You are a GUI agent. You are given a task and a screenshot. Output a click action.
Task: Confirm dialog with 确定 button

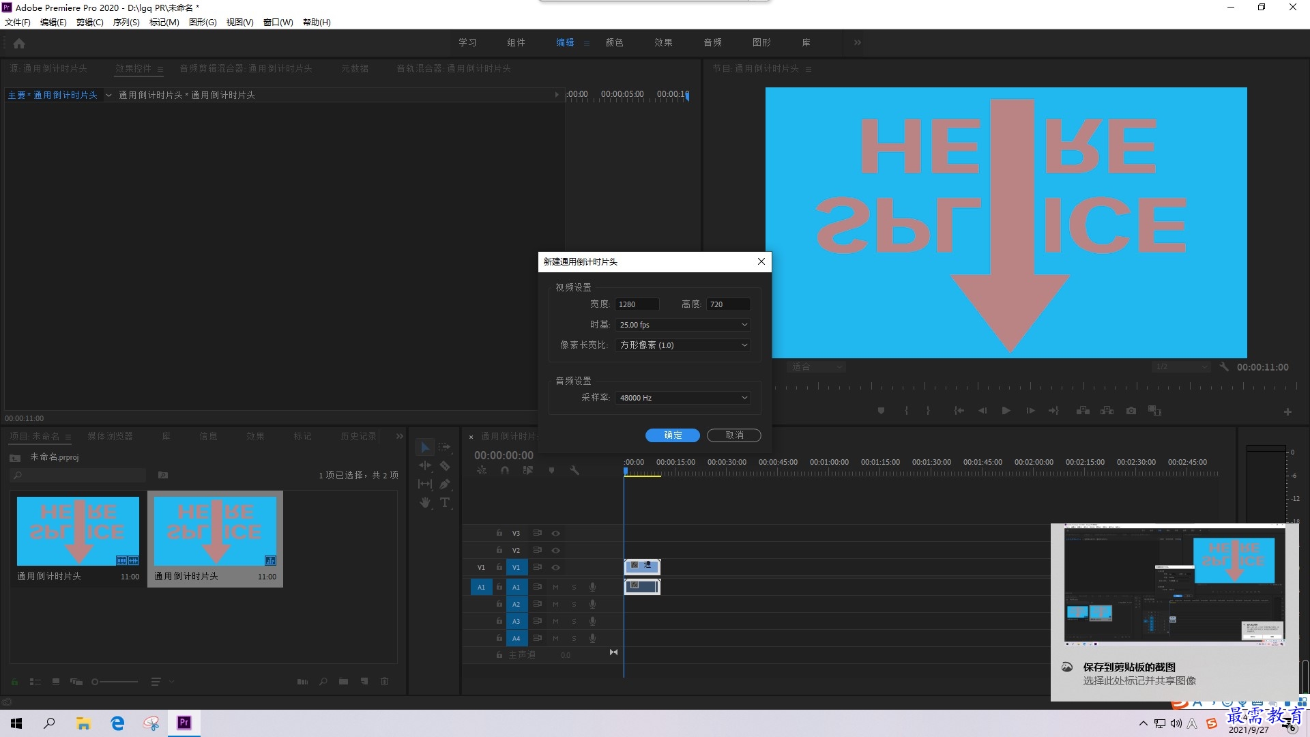coord(672,435)
